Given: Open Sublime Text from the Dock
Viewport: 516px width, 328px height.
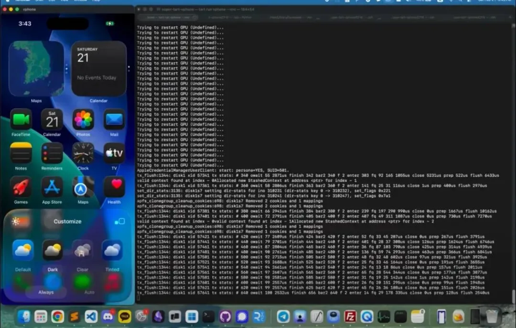Looking at the screenshot, I should point(75,317).
